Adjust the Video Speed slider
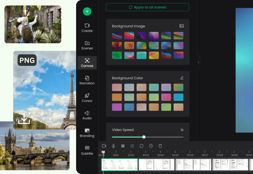Image resolution: width=253 pixels, height=174 pixels. [x=144, y=137]
